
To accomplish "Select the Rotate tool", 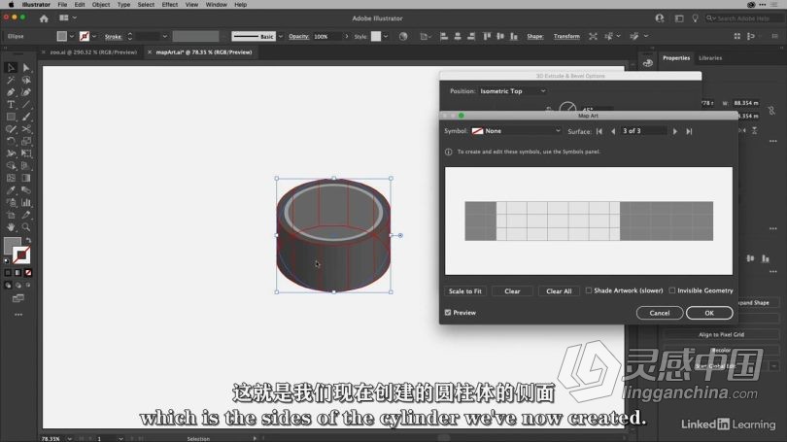I will pyautogui.click(x=11, y=142).
